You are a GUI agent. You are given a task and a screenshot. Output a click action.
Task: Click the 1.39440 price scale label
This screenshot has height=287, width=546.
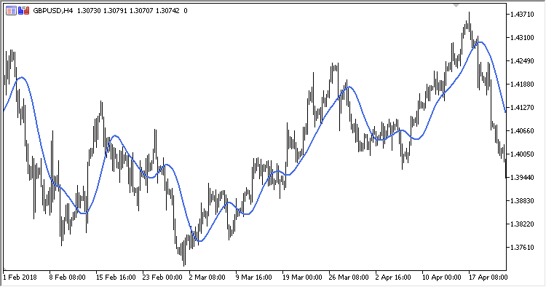tap(522, 178)
